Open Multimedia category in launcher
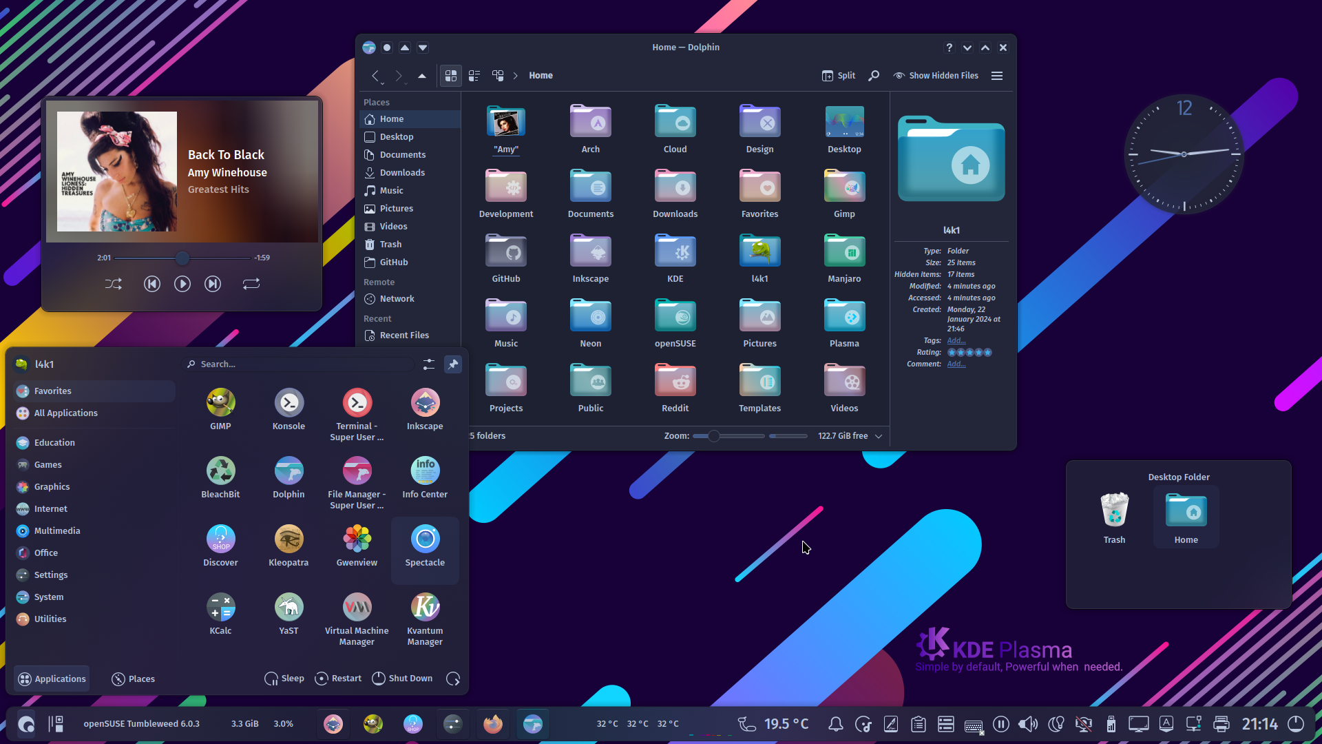Image resolution: width=1322 pixels, height=744 pixels. [94, 531]
